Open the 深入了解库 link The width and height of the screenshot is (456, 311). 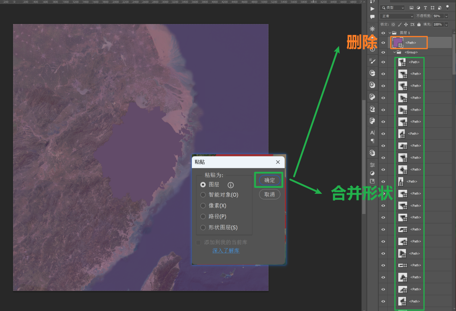pyautogui.click(x=226, y=250)
